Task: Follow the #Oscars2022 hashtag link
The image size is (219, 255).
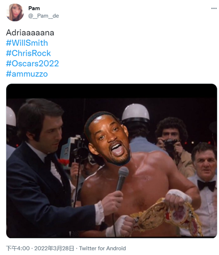Action: (x=33, y=64)
